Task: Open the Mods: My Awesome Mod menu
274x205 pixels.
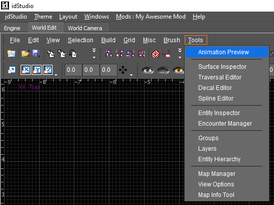Action: (151, 17)
